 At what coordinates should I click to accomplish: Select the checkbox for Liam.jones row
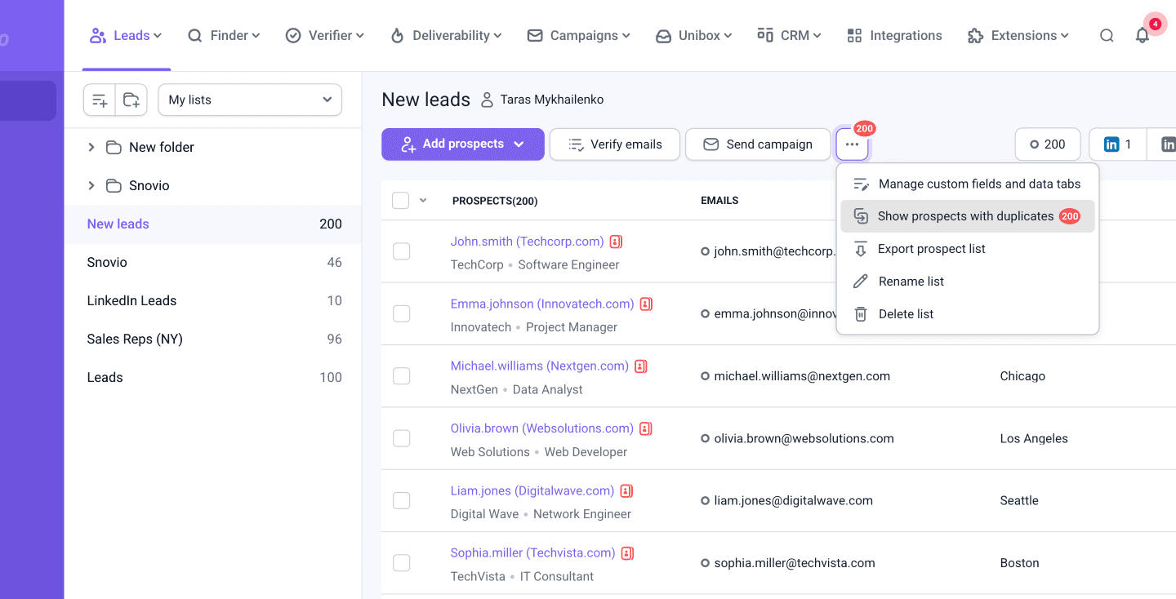click(x=401, y=500)
